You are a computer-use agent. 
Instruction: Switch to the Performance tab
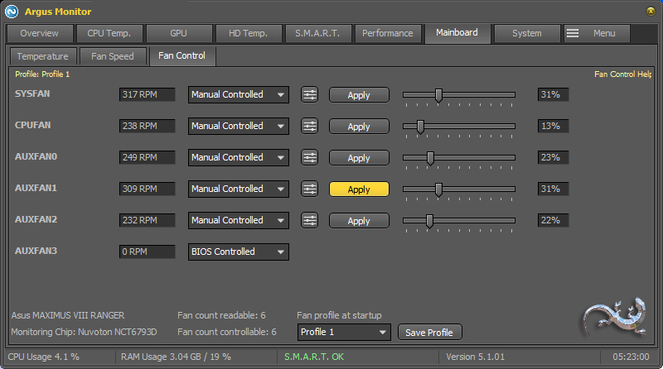[387, 33]
